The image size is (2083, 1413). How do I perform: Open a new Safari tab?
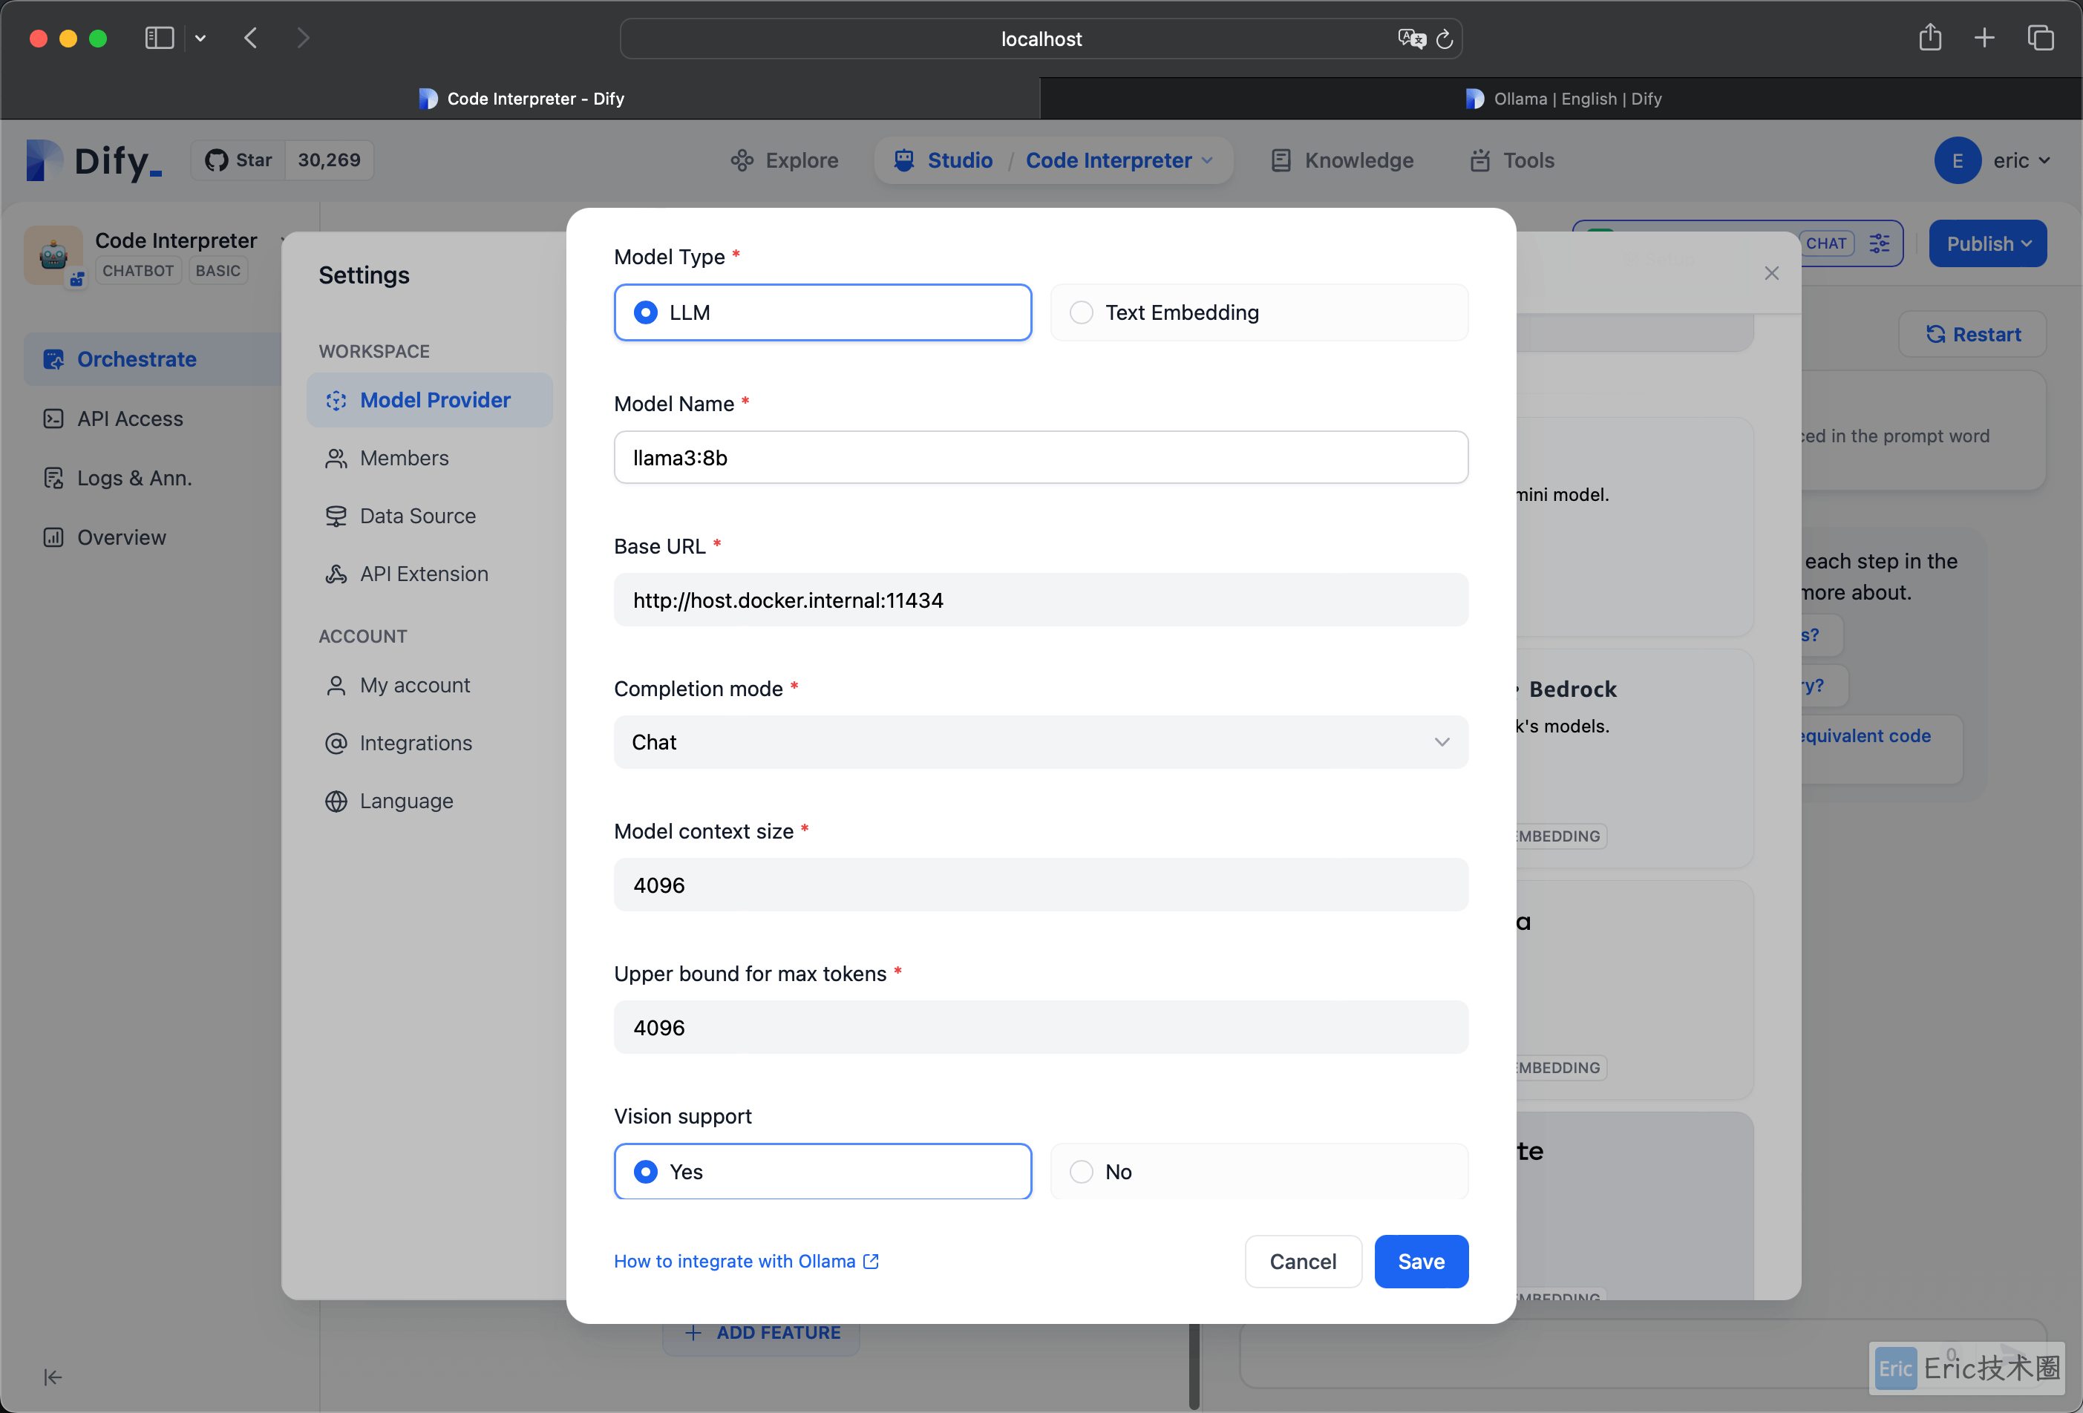pos(1984,38)
